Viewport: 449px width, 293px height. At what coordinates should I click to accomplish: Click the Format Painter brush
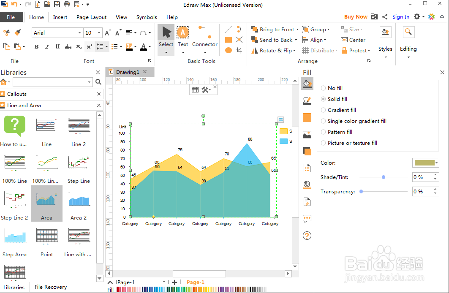tap(18, 33)
